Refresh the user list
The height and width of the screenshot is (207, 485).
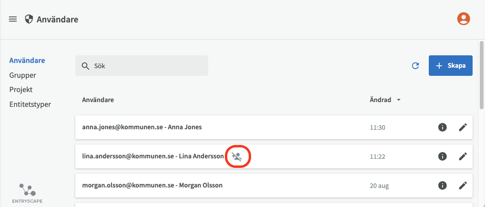[415, 66]
